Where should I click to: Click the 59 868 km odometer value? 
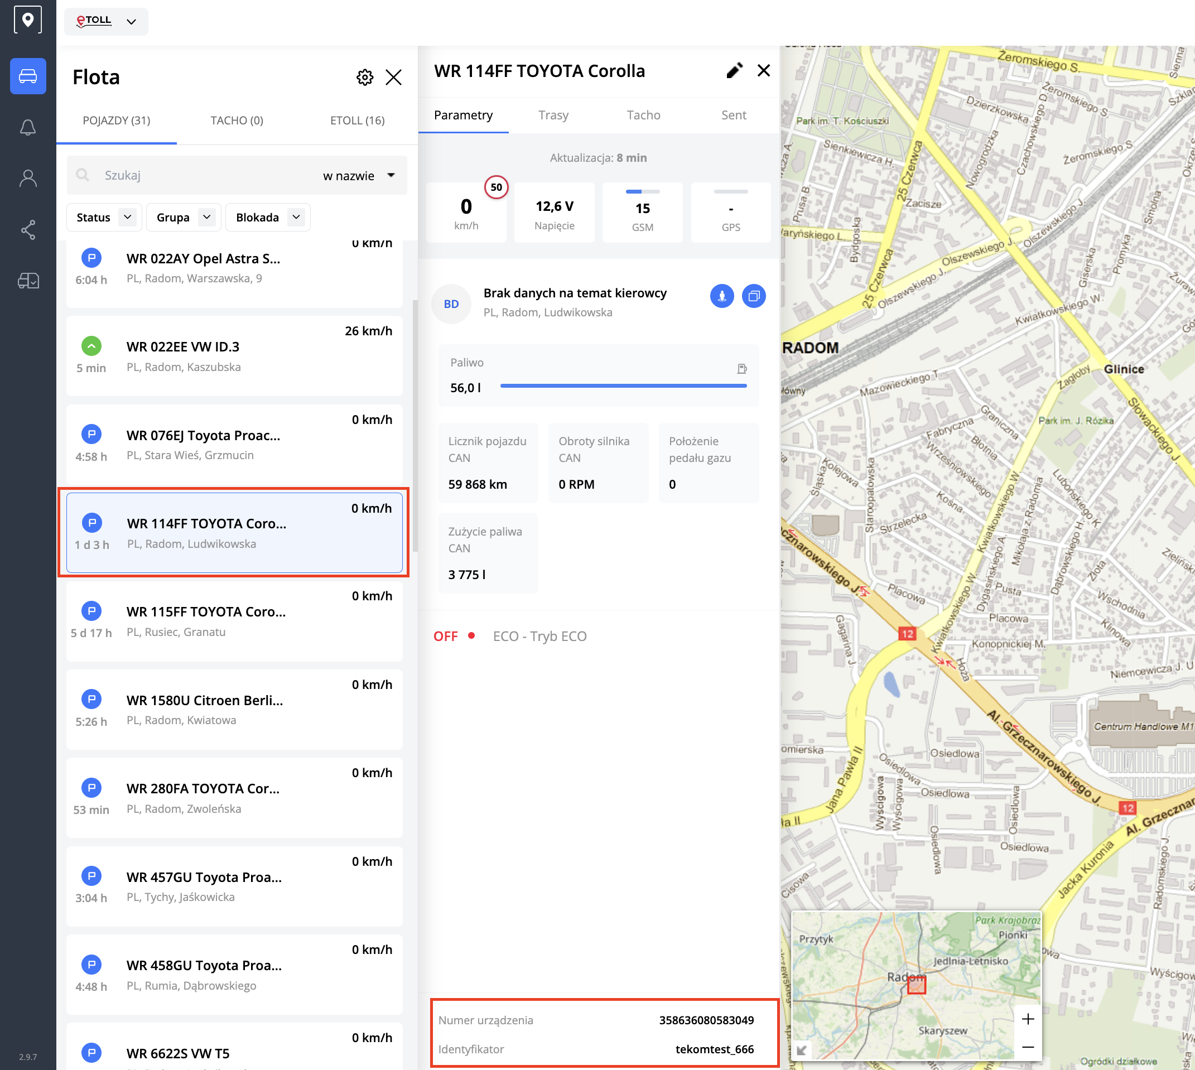[478, 484]
